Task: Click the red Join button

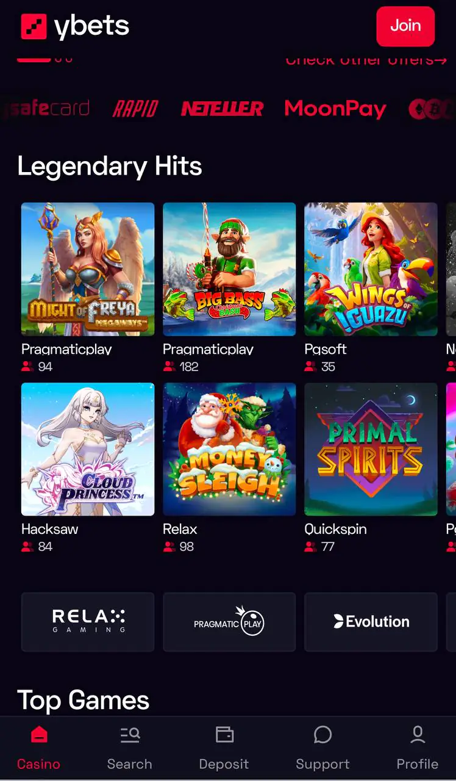Action: tap(405, 26)
